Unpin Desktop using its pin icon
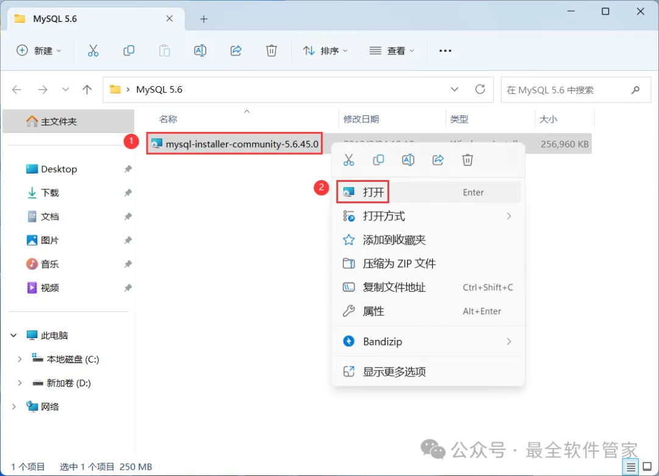The width and height of the screenshot is (659, 476). [128, 169]
